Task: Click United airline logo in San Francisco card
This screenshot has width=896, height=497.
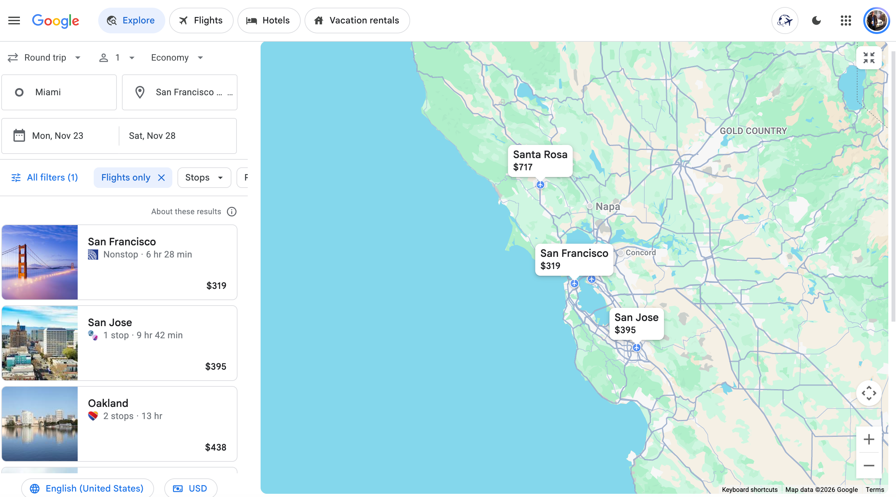Action: coord(93,254)
